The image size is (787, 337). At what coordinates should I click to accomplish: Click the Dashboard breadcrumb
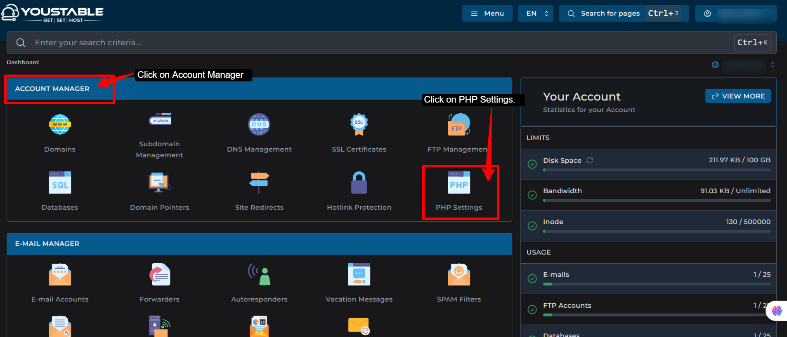click(23, 62)
